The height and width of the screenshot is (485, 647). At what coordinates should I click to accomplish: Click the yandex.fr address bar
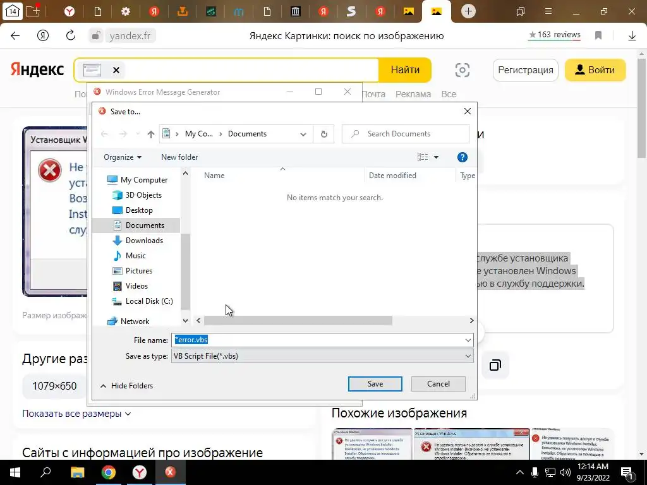tap(130, 36)
